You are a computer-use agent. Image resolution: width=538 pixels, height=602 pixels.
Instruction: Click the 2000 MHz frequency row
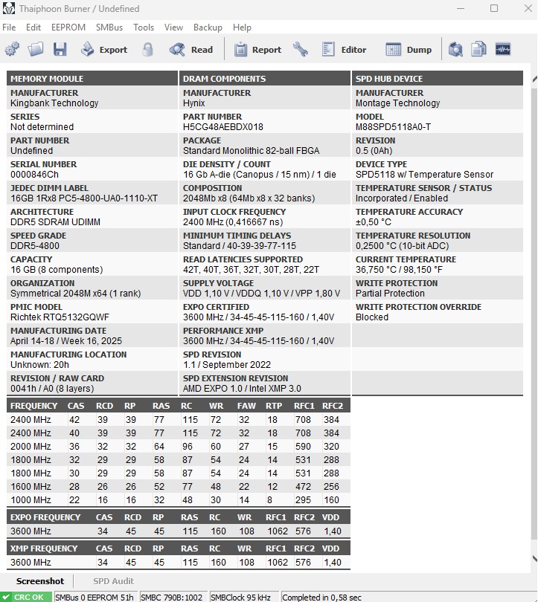click(179, 447)
